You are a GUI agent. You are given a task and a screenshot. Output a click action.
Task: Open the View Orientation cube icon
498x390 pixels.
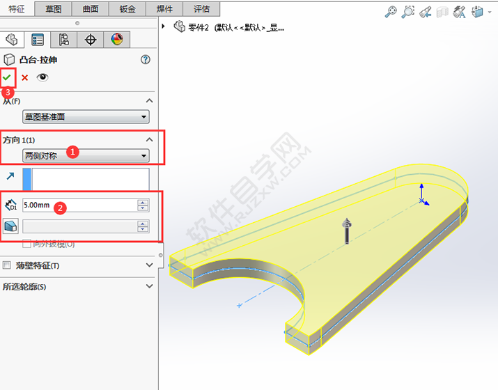pos(477,12)
